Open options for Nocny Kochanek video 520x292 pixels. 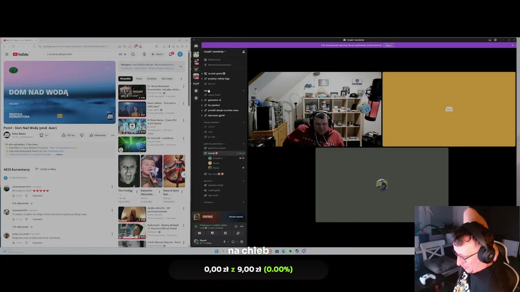[x=184, y=86]
